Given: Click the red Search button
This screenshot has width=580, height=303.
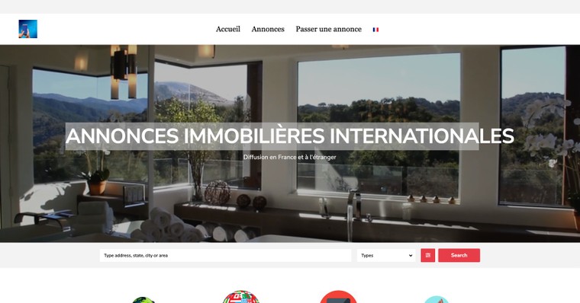Looking at the screenshot, I should click(459, 255).
